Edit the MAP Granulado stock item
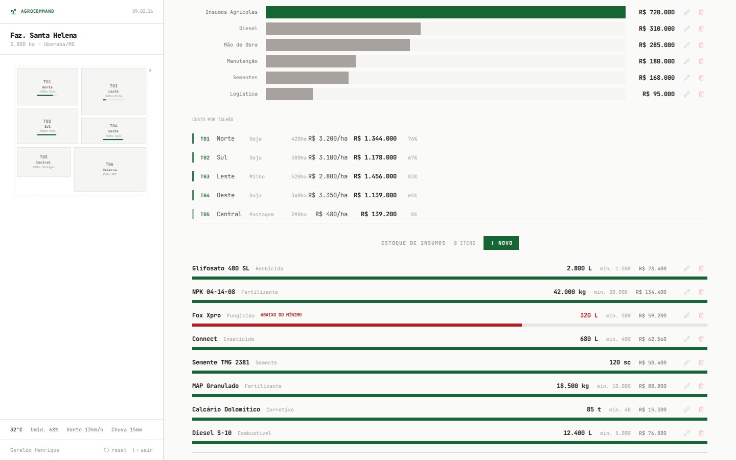This screenshot has width=736, height=460. [x=687, y=386]
